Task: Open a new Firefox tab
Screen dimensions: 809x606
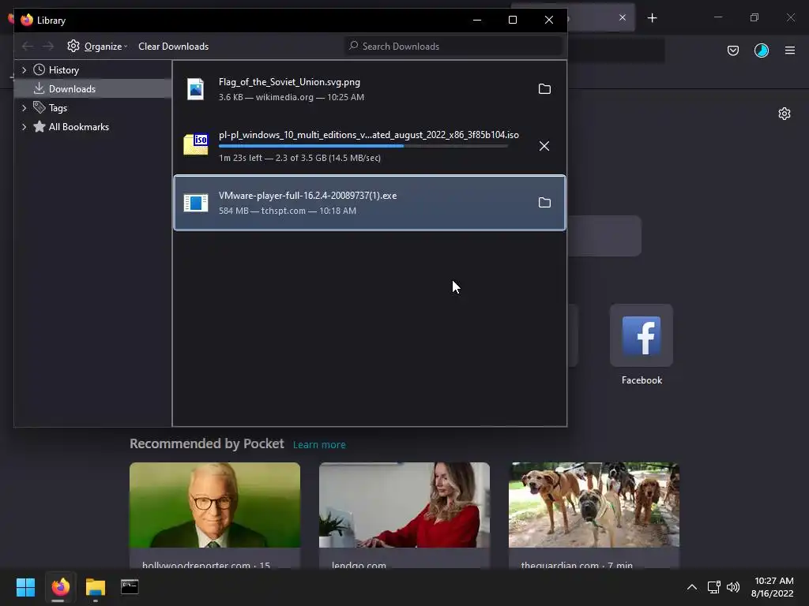Action: click(652, 18)
